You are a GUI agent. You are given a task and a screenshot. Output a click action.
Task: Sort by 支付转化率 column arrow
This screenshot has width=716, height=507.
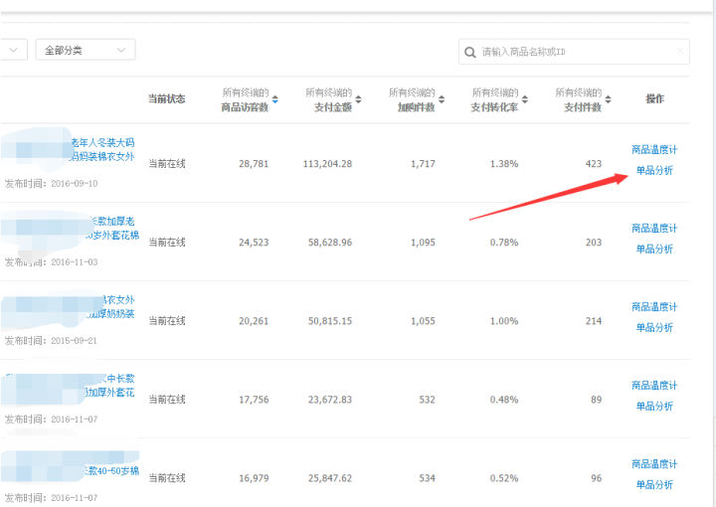point(525,99)
